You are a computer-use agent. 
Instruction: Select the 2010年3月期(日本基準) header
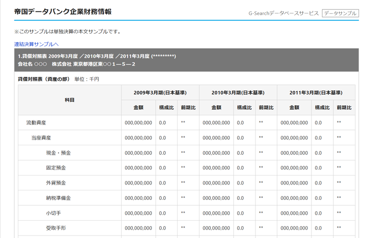(238, 93)
